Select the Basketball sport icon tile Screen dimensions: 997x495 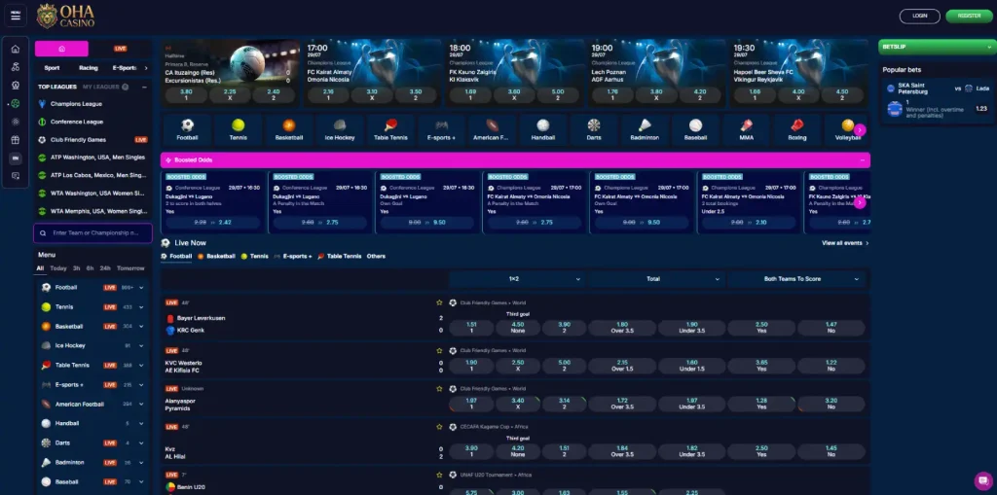coord(288,129)
